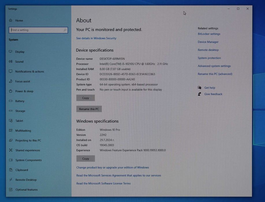Open Advanced system settings link

(x=214, y=66)
